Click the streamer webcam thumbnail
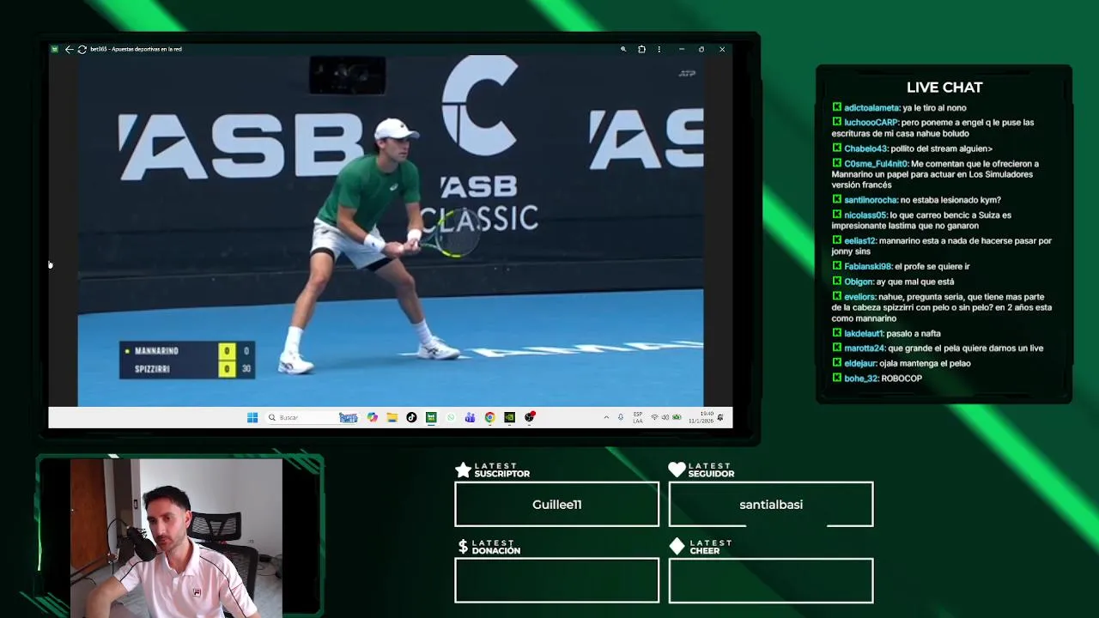 [x=176, y=538]
